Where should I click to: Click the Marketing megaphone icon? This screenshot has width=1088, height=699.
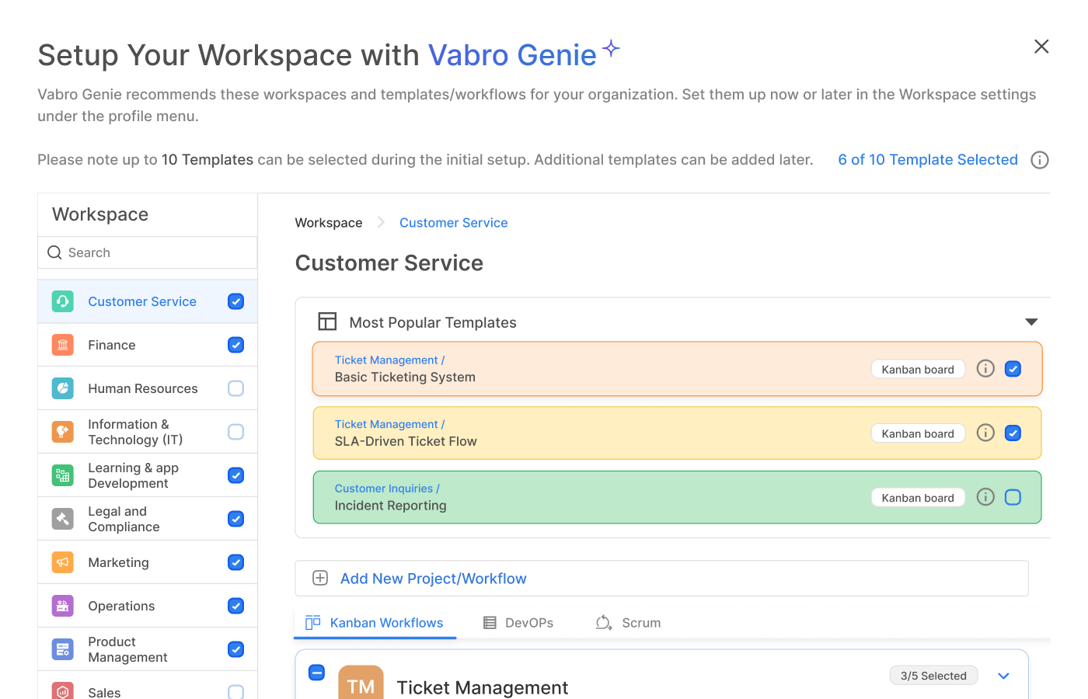click(x=63, y=562)
